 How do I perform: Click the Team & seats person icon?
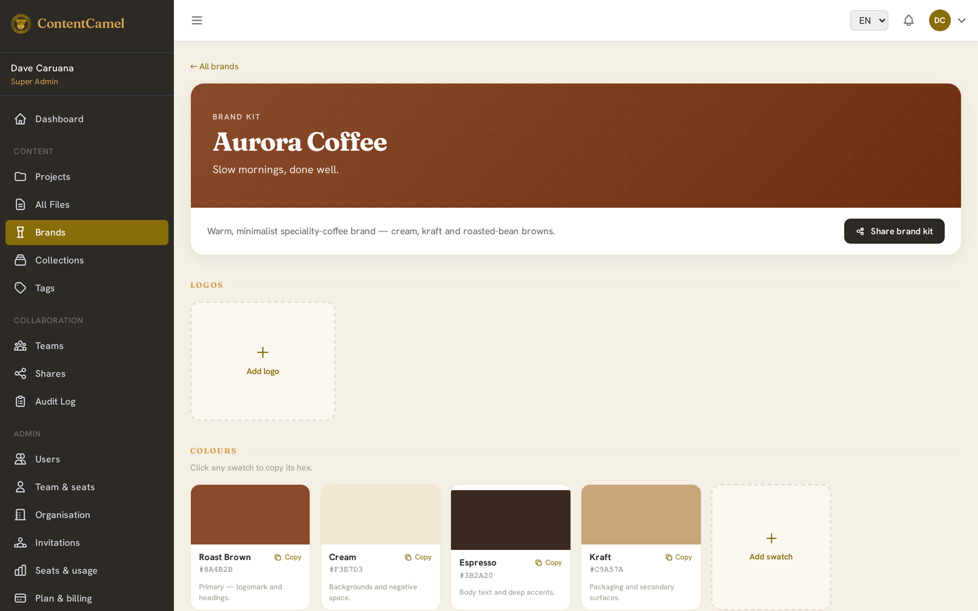(20, 487)
